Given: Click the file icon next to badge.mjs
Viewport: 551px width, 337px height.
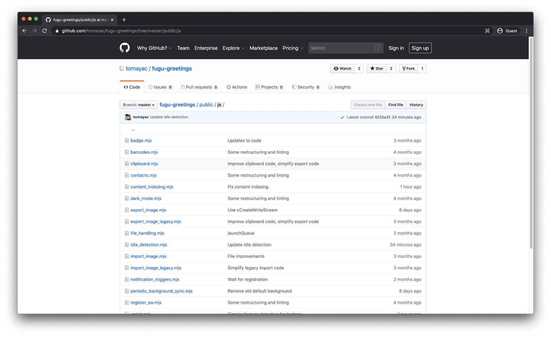Looking at the screenshot, I should (x=127, y=140).
